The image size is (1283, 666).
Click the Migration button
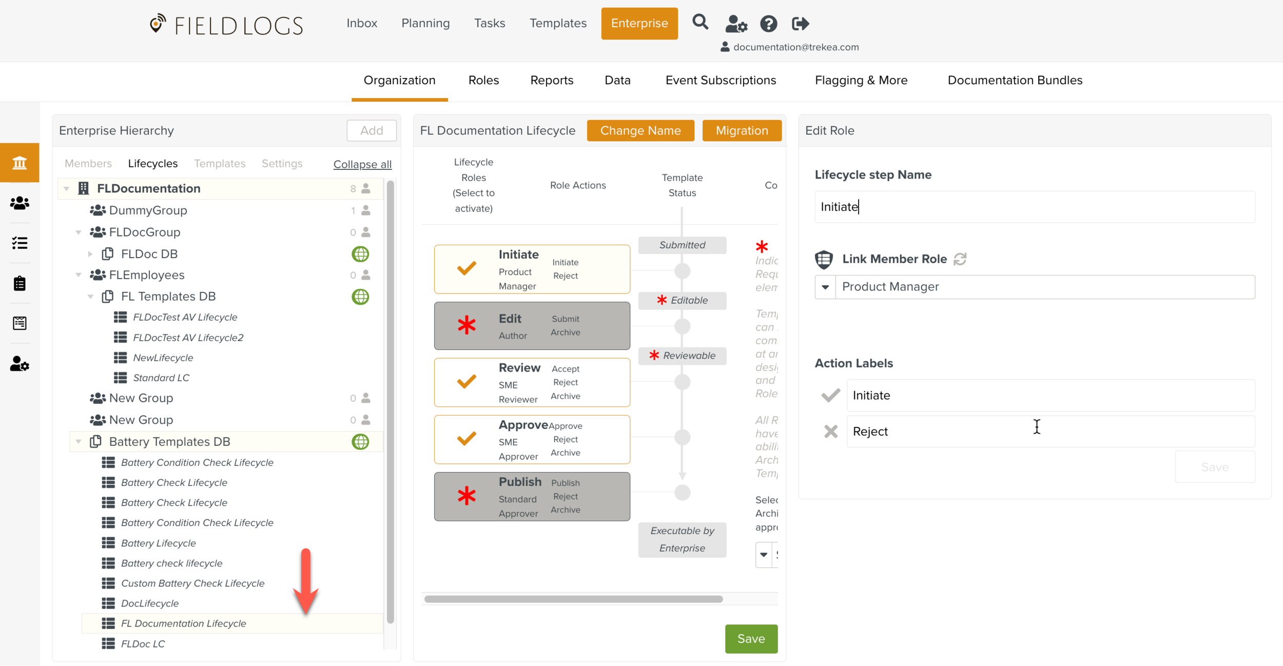point(742,130)
